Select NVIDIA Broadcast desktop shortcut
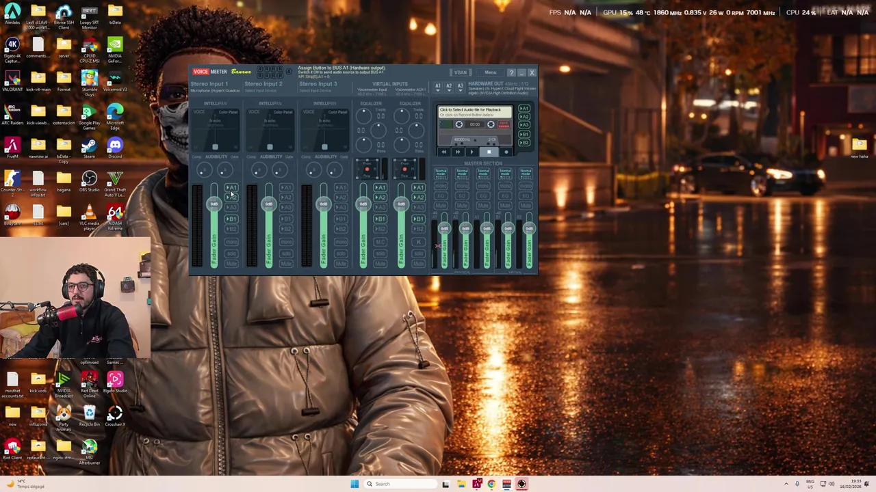The height and width of the screenshot is (492, 876). (64, 383)
